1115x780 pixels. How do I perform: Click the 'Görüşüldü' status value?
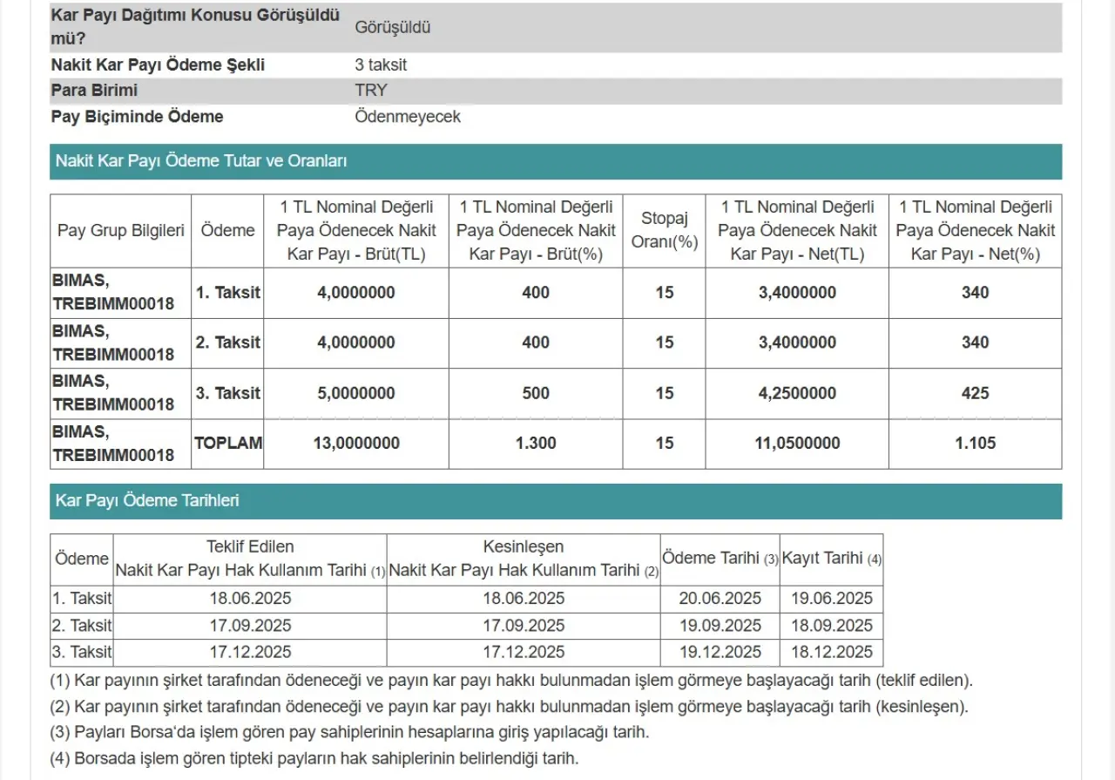[393, 27]
